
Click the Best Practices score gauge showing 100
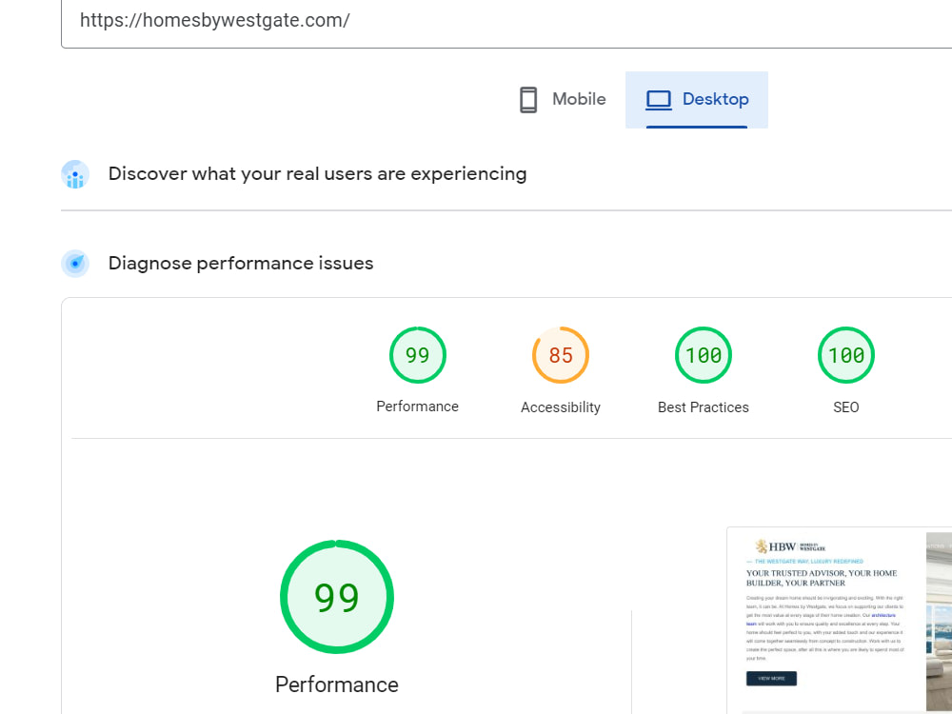[x=703, y=354]
